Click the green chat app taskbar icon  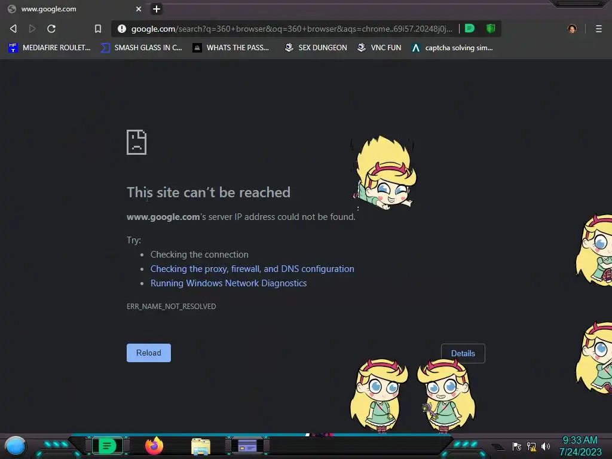tap(107, 446)
